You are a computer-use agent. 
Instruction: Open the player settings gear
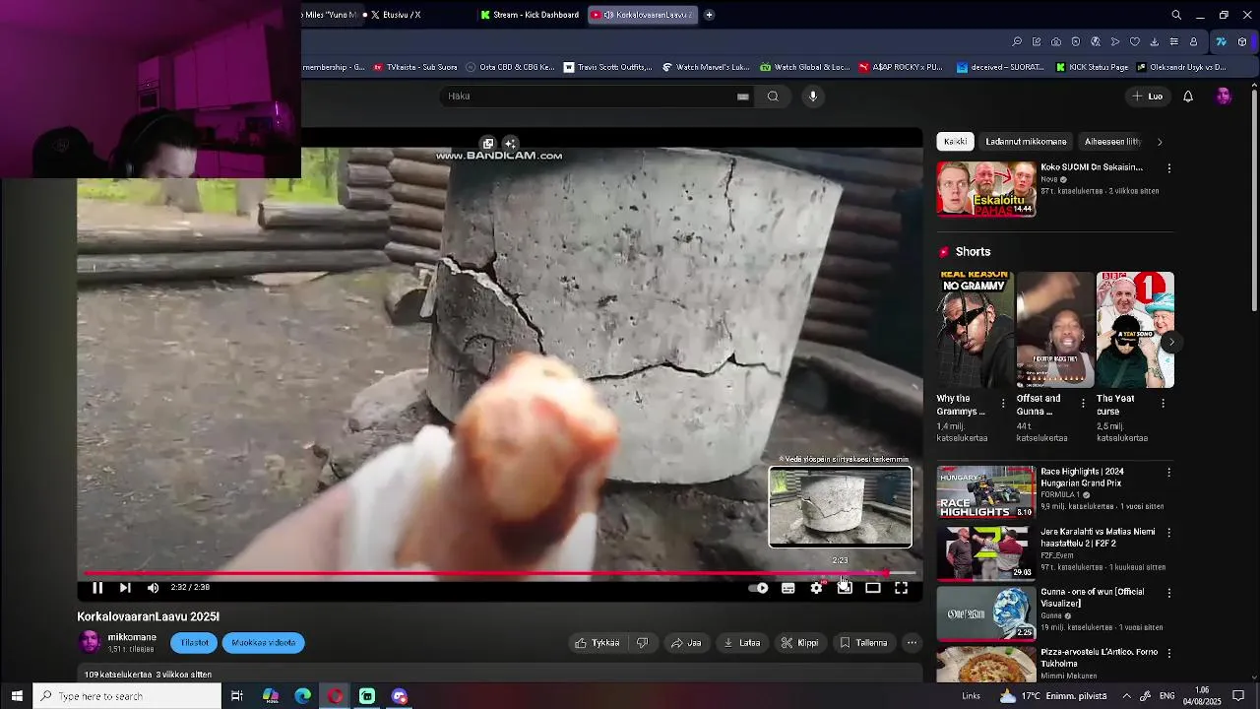tap(816, 588)
